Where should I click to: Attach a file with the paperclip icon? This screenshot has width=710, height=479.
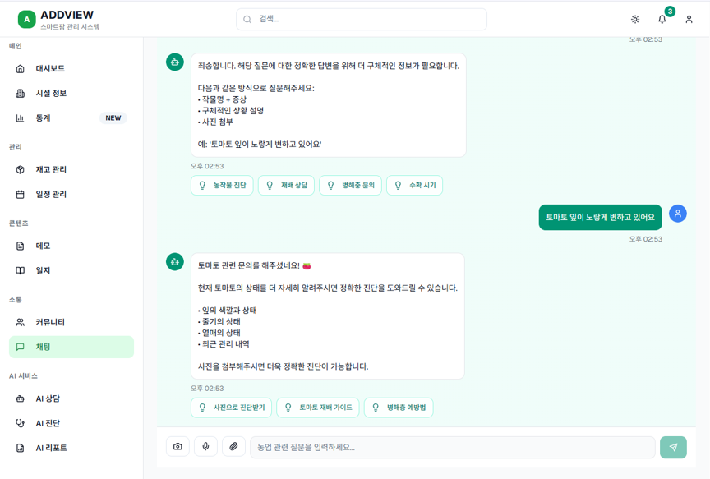[233, 447]
